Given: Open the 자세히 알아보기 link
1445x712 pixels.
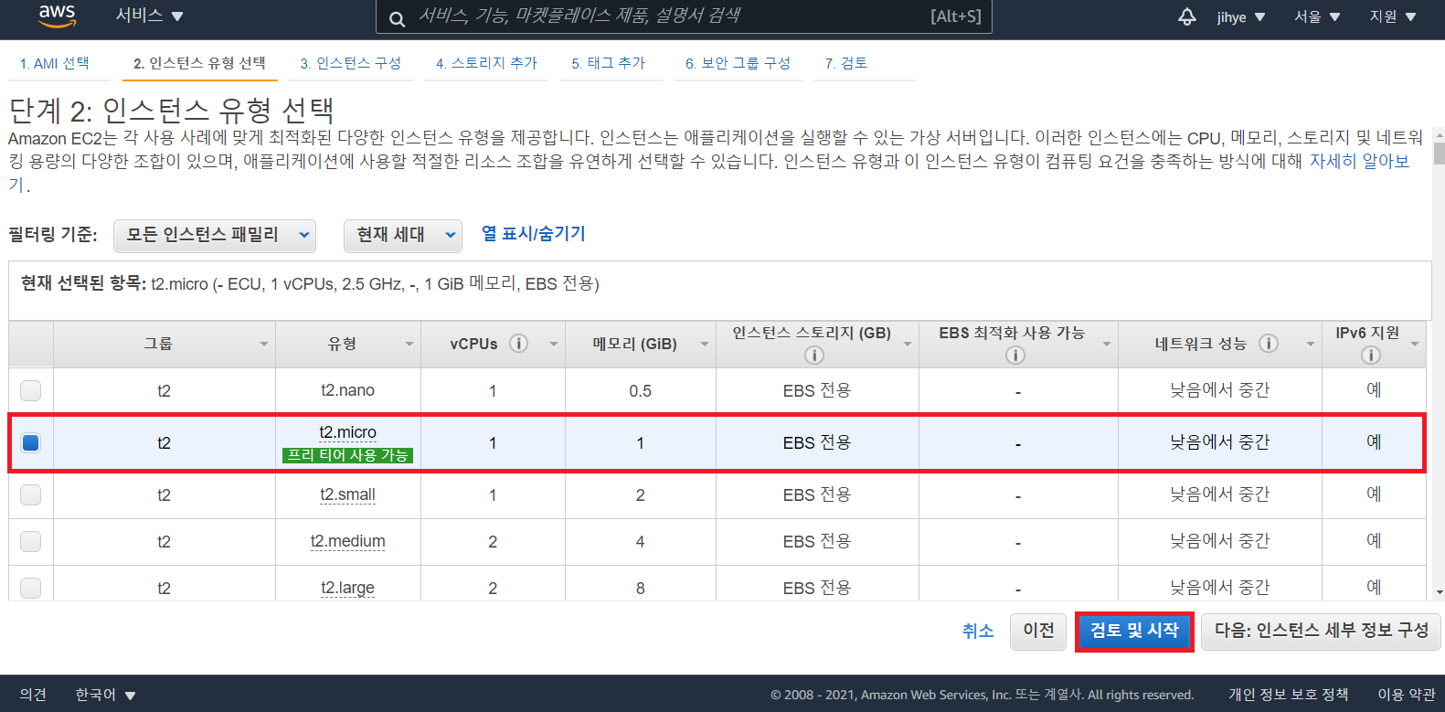Looking at the screenshot, I should pos(1359,162).
